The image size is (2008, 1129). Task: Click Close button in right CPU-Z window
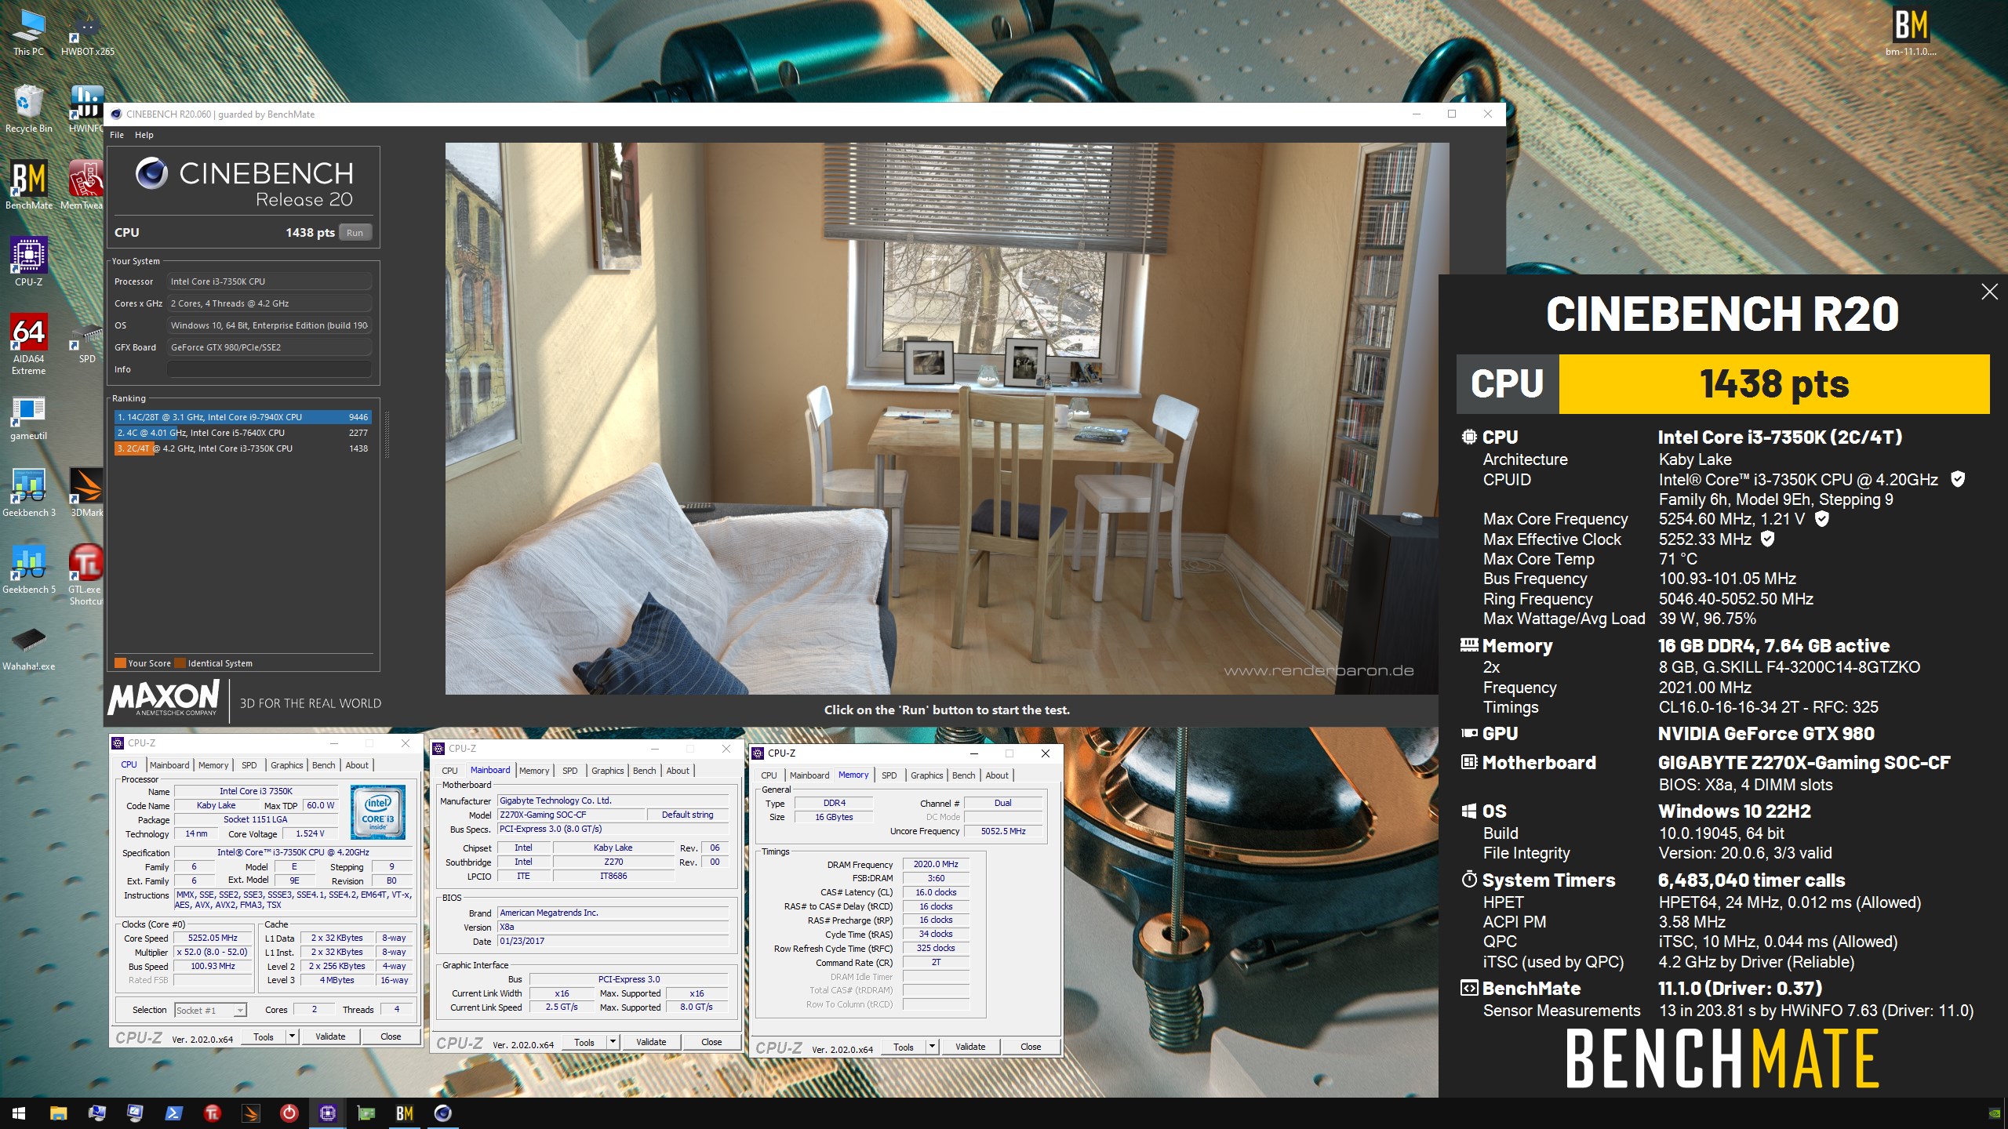coord(1031,1047)
